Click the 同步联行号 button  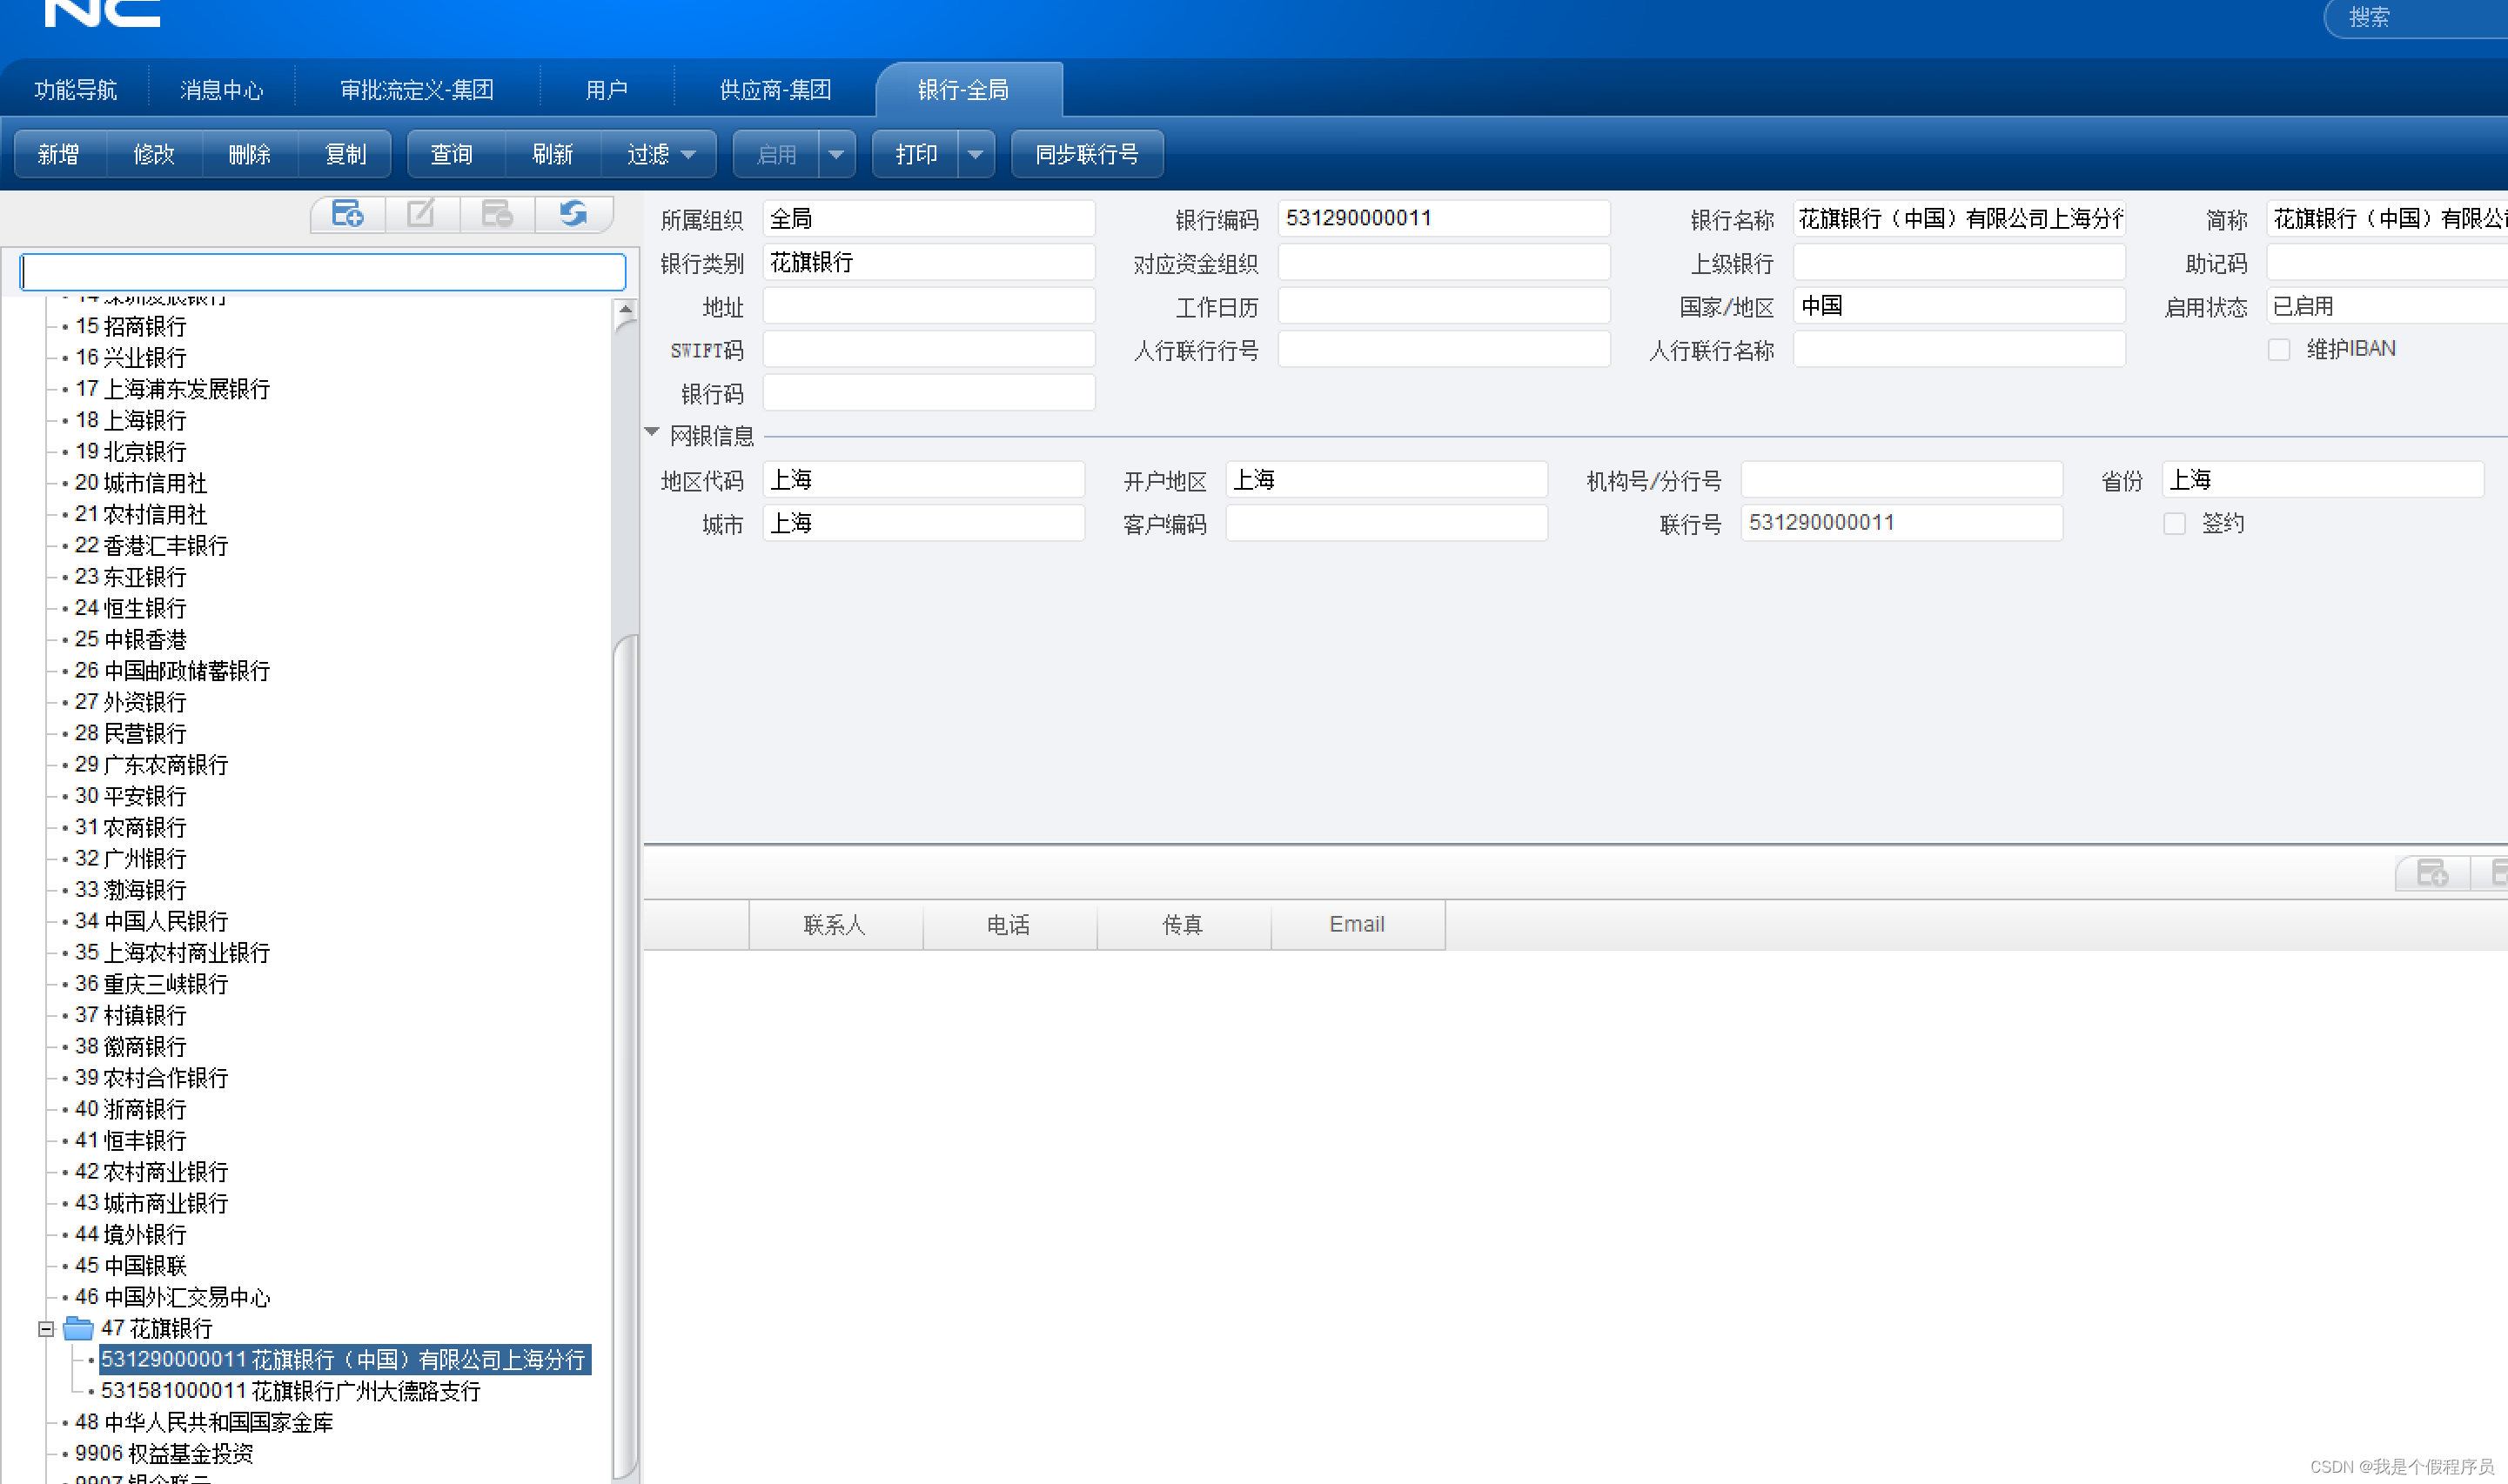[x=1086, y=155]
